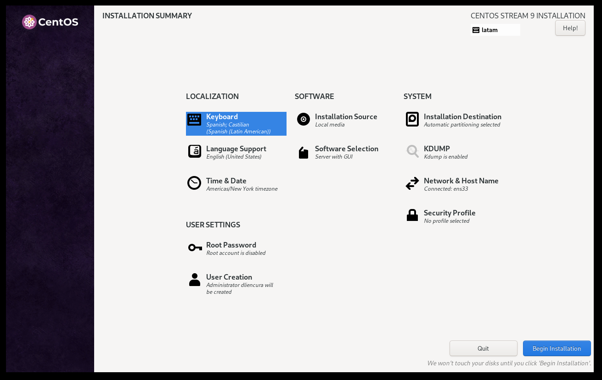Open the Time & Date clock icon

click(194, 183)
